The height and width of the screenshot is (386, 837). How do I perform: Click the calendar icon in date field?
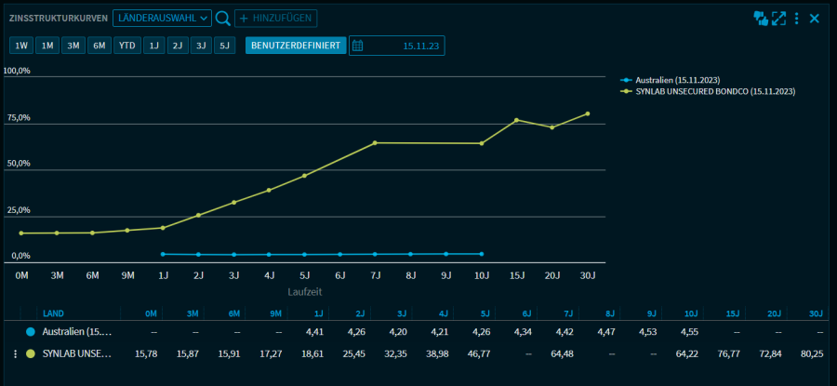(x=358, y=45)
